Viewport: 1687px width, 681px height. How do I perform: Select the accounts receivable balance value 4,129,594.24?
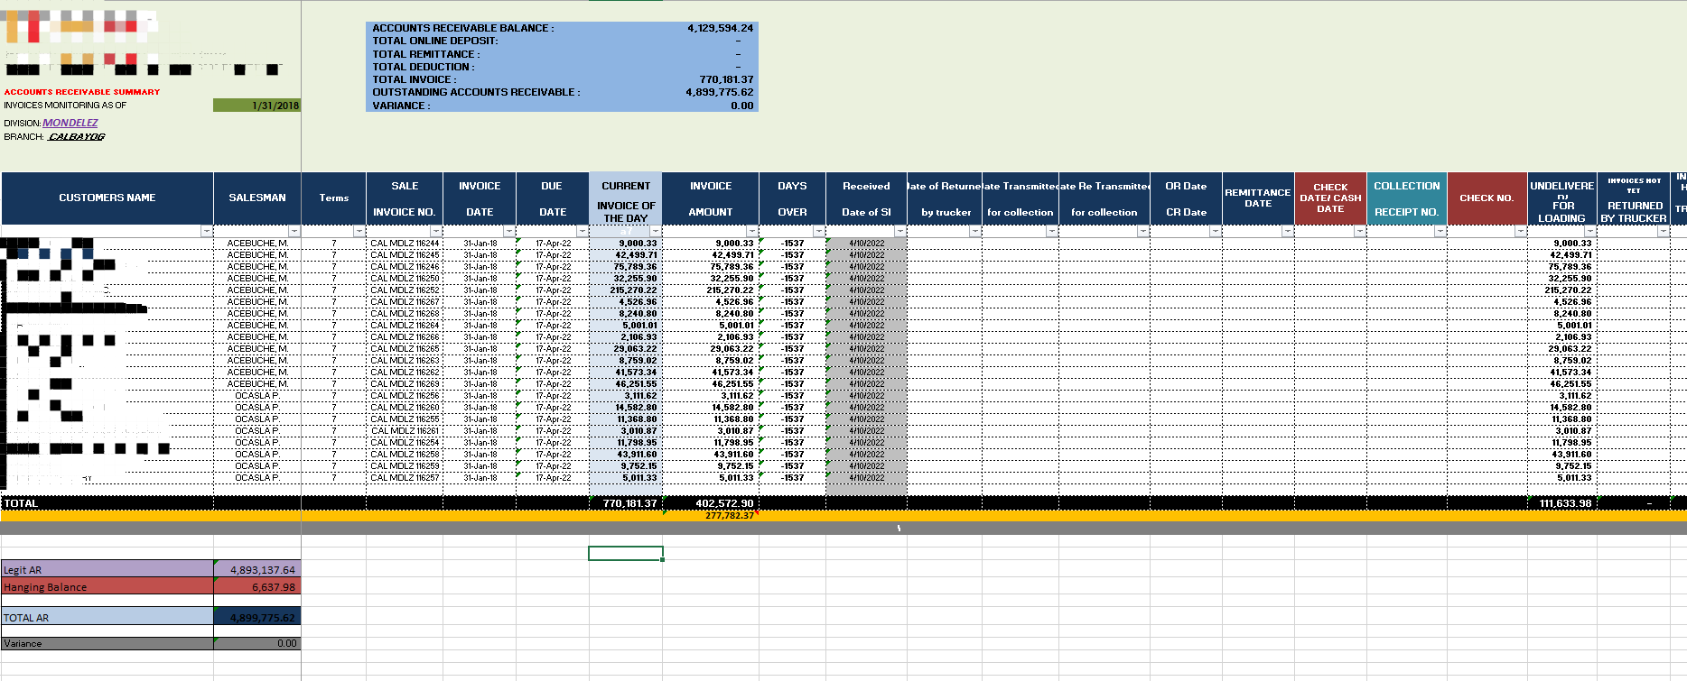click(720, 28)
